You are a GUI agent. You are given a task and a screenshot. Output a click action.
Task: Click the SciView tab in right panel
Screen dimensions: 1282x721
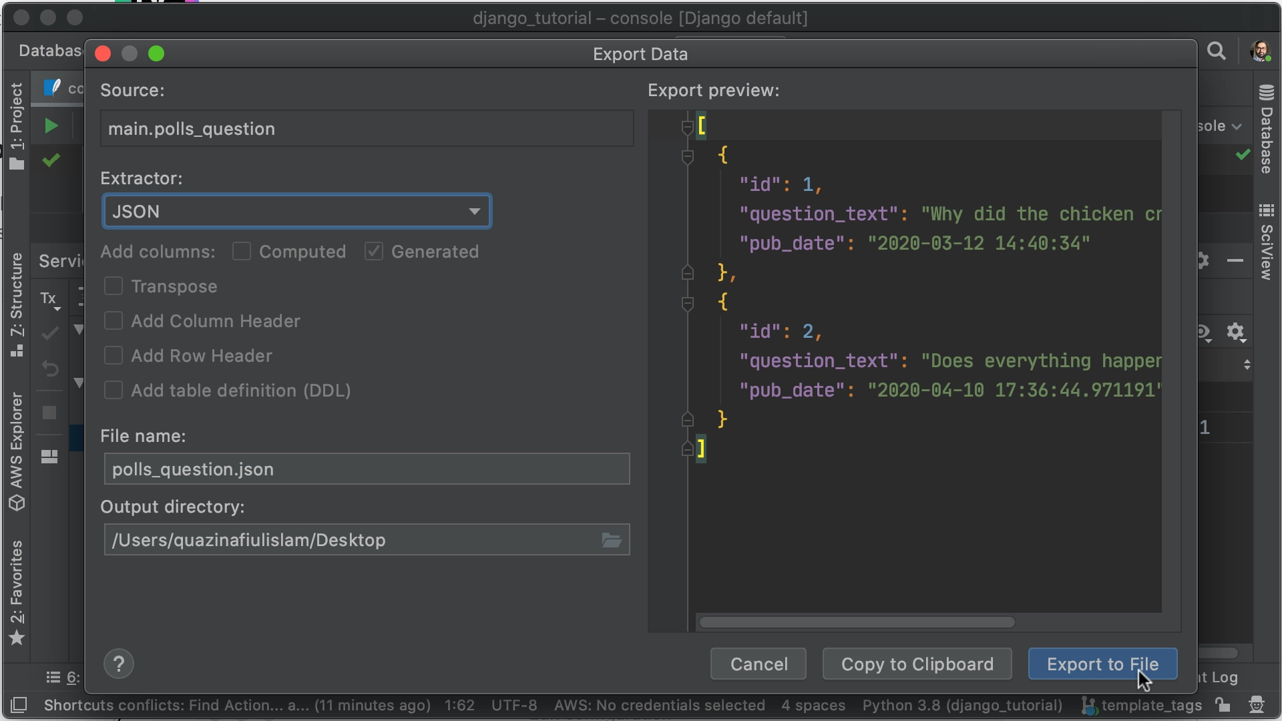tap(1266, 238)
